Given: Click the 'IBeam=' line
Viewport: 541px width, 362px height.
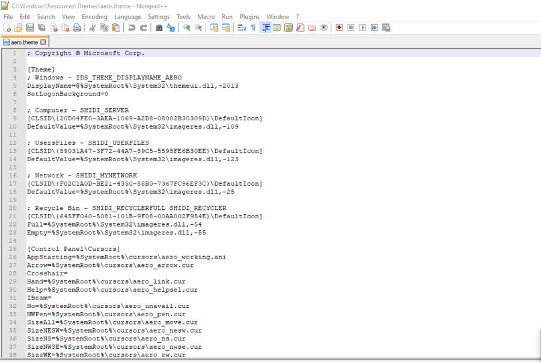Looking at the screenshot, I should click(x=39, y=298).
